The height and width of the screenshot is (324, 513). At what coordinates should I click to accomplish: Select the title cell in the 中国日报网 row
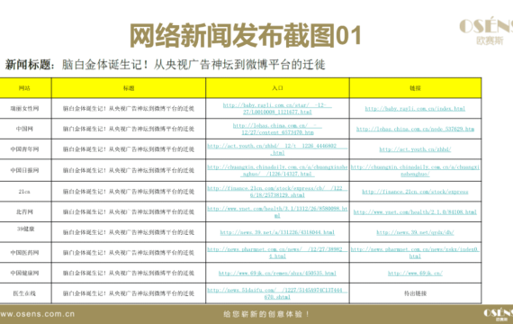(x=129, y=170)
